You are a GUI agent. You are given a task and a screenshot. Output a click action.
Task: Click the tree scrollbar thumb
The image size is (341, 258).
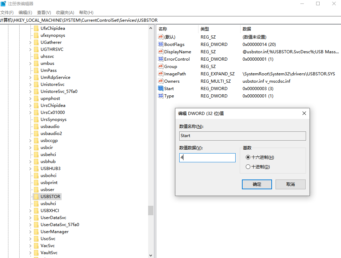(151, 211)
